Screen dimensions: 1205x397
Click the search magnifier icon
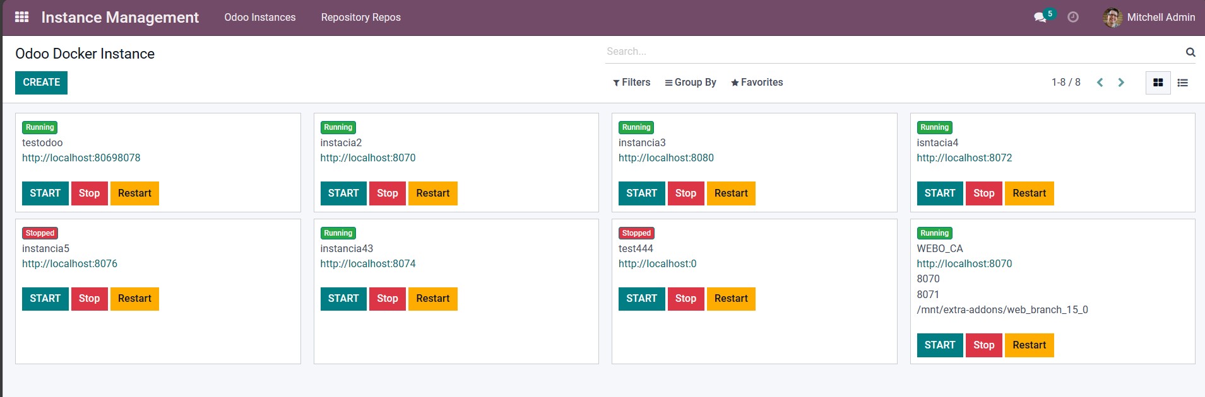click(x=1190, y=52)
